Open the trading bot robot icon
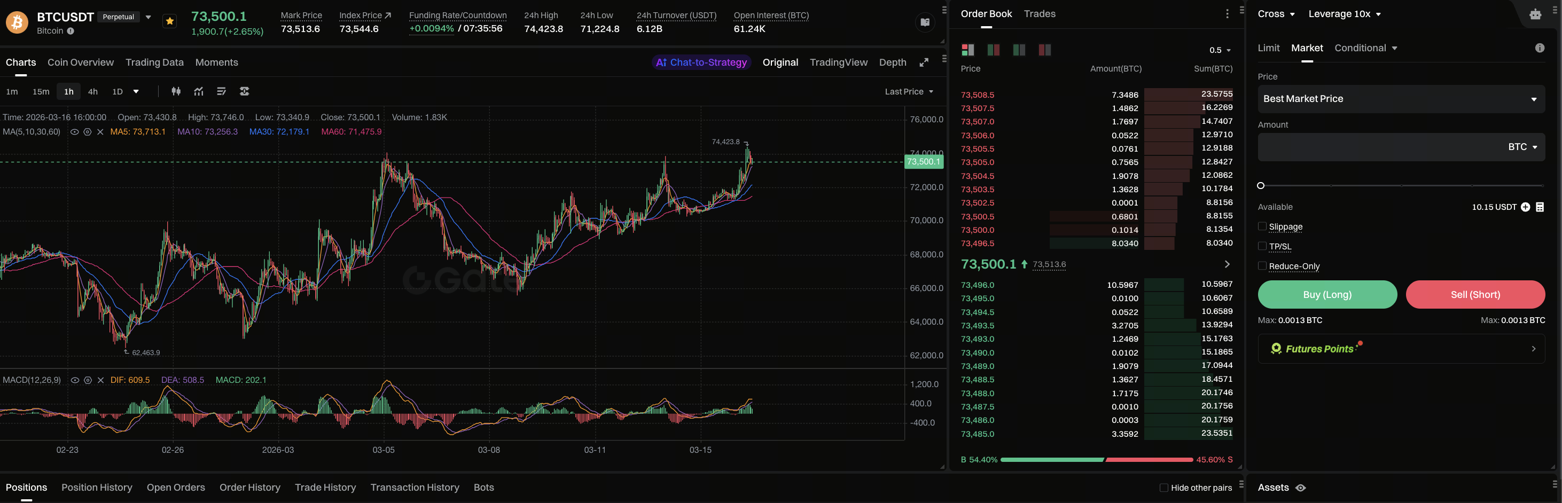The width and height of the screenshot is (1562, 503). pos(1535,14)
